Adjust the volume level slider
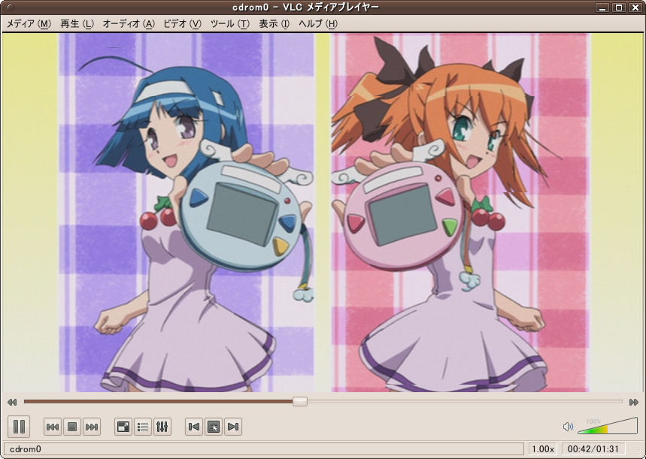This screenshot has width=646, height=459. coord(608,426)
